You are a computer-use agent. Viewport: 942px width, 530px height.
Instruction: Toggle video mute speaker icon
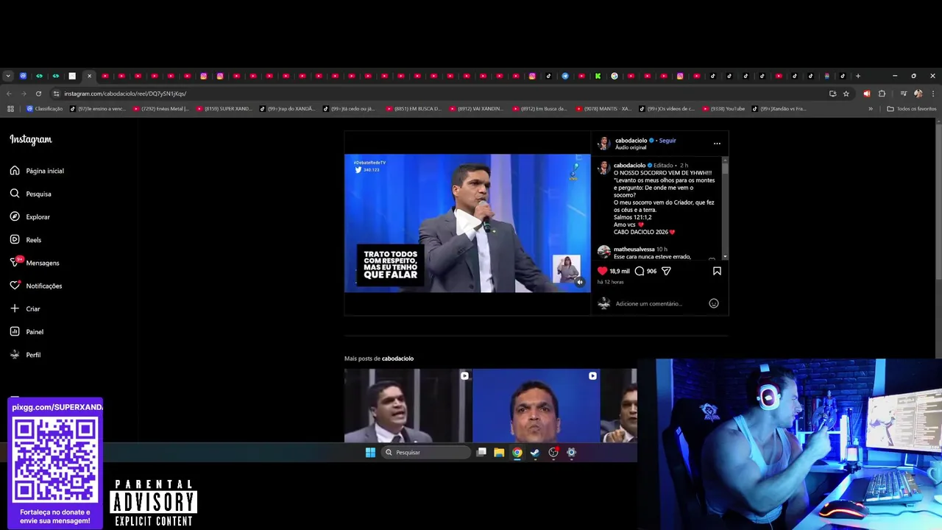(x=580, y=282)
